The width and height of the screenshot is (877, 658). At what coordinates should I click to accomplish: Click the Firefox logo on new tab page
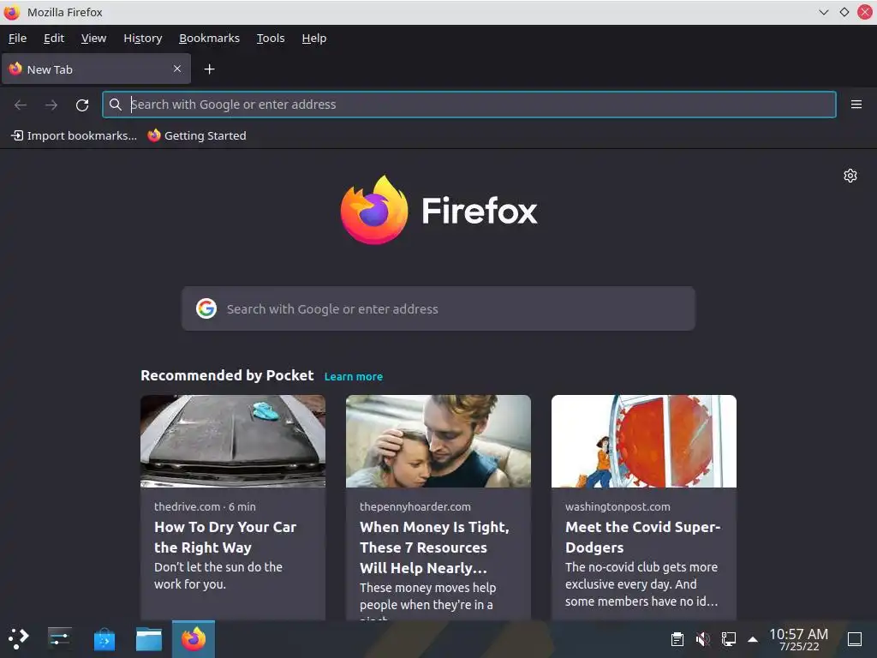pyautogui.click(x=374, y=210)
